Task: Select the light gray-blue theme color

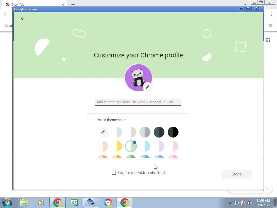Action: [x=117, y=132]
